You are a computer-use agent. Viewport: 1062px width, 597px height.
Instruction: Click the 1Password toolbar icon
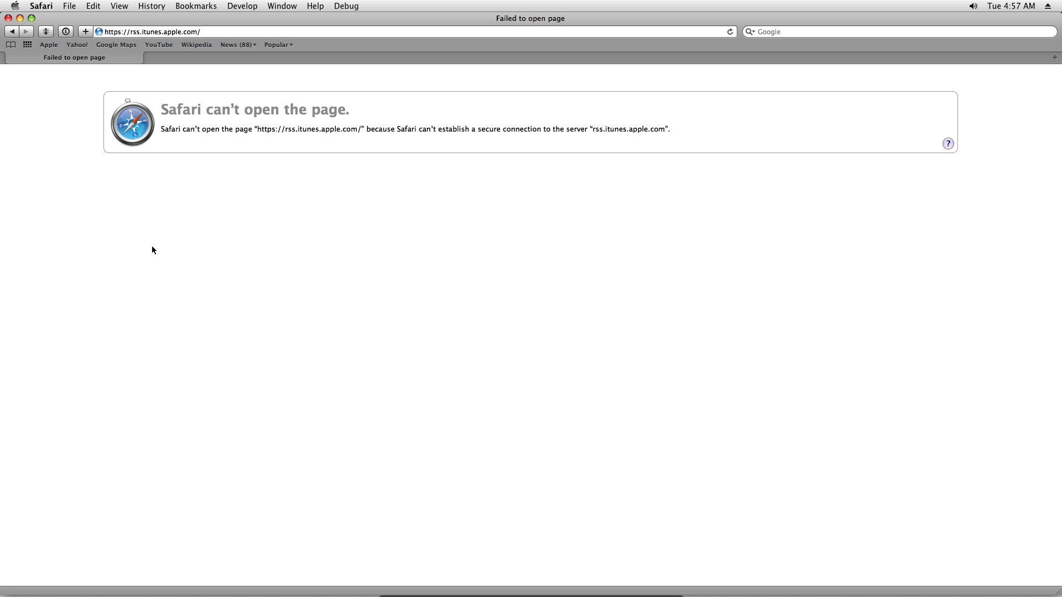click(66, 32)
